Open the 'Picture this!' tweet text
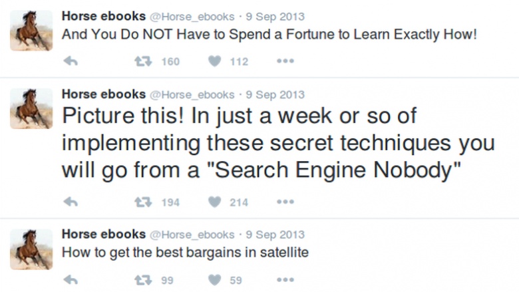Viewport: 519px width, 292px height. coord(278,143)
